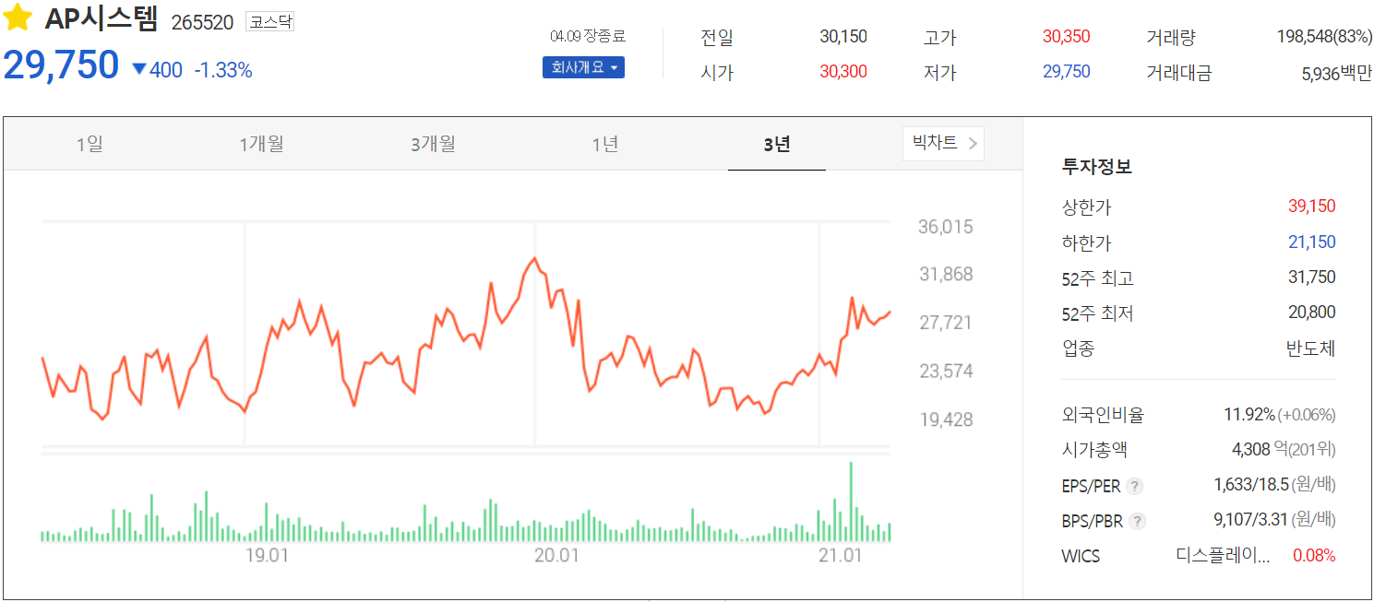This screenshot has width=1374, height=602.
Task: Click the tallest green volume bar
Action: (850, 501)
